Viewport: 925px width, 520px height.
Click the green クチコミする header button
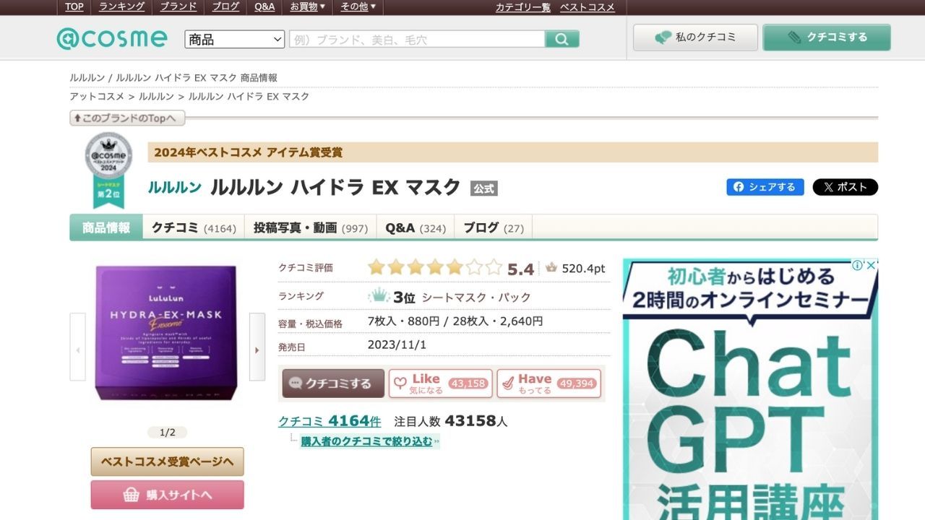pos(827,38)
